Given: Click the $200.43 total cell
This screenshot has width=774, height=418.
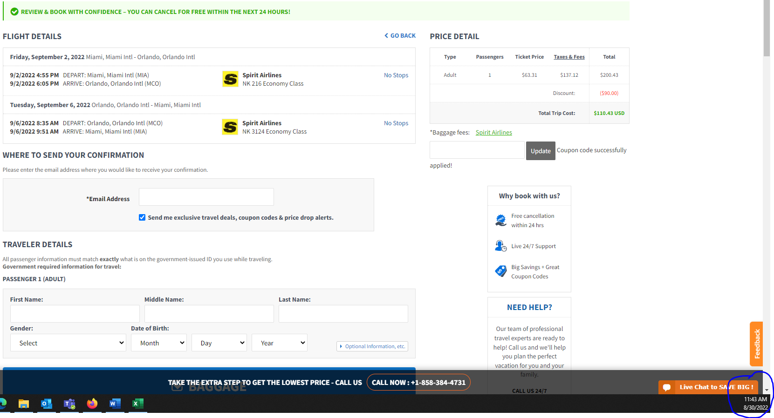Looking at the screenshot, I should click(609, 75).
